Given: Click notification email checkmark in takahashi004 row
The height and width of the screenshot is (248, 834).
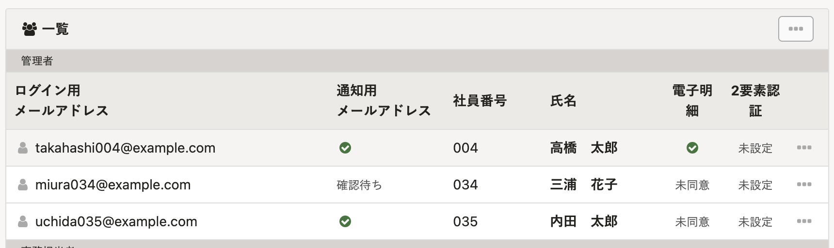Looking at the screenshot, I should 345,148.
